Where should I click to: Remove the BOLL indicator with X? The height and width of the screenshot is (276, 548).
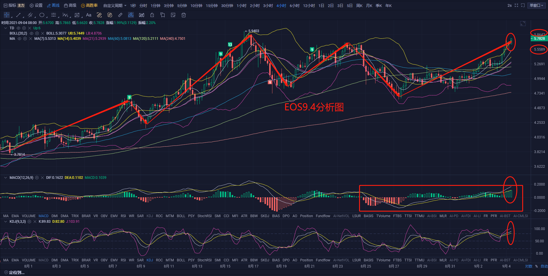pyautogui.click(x=42, y=33)
